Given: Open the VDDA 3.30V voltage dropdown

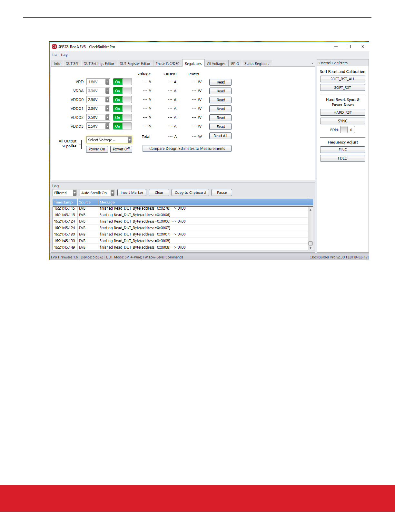Looking at the screenshot, I should [98, 91].
